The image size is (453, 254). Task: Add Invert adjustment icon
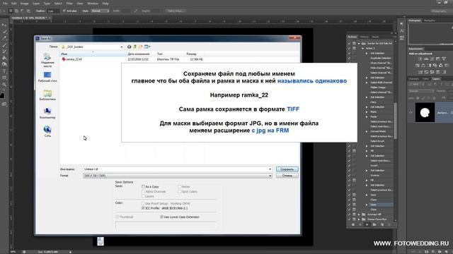coord(420,72)
